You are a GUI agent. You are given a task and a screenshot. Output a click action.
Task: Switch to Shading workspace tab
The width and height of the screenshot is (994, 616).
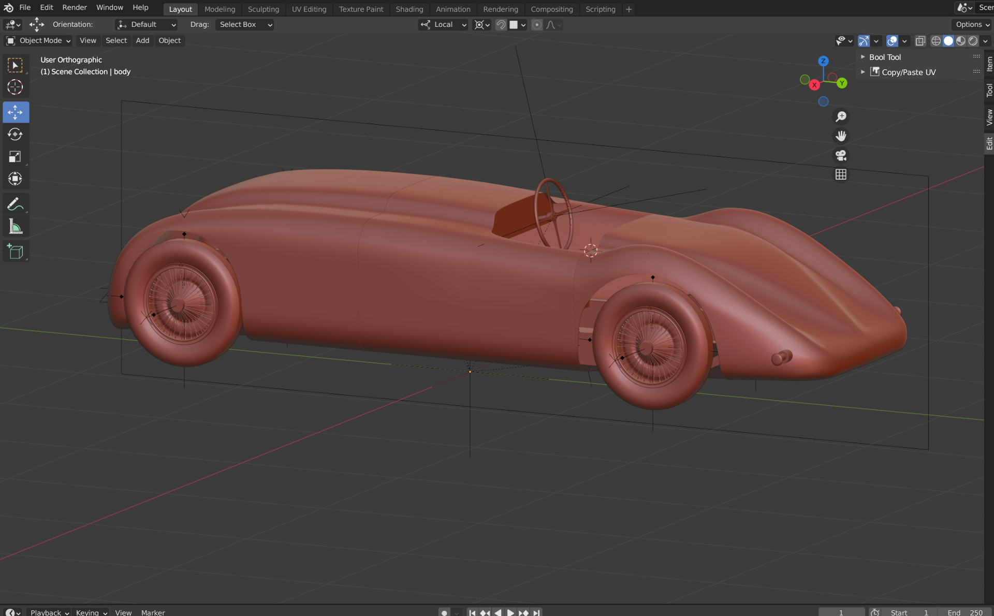pos(409,9)
